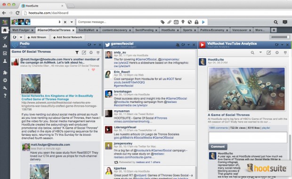Open the content discovery tab
292x179 pixels.
click(114, 30)
